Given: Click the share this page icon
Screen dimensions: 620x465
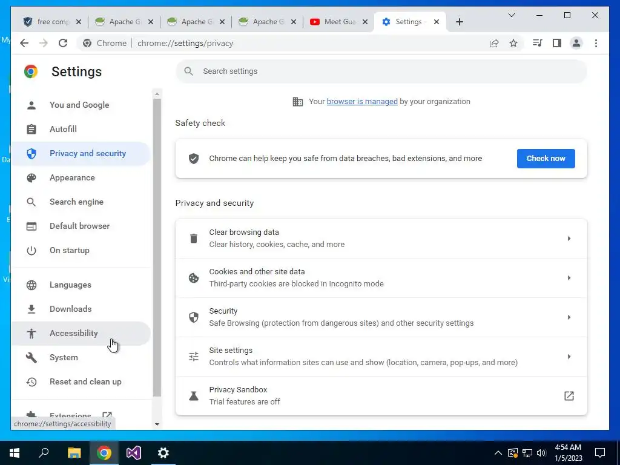Looking at the screenshot, I should (494, 43).
